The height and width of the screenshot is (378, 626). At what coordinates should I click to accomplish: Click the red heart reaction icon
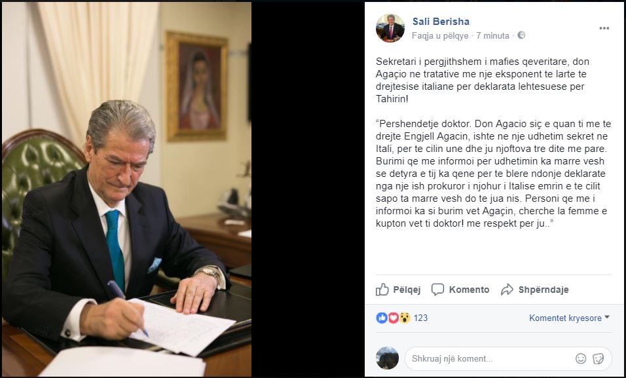(394, 318)
